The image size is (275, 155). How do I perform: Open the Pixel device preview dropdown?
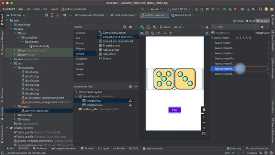click(166, 27)
